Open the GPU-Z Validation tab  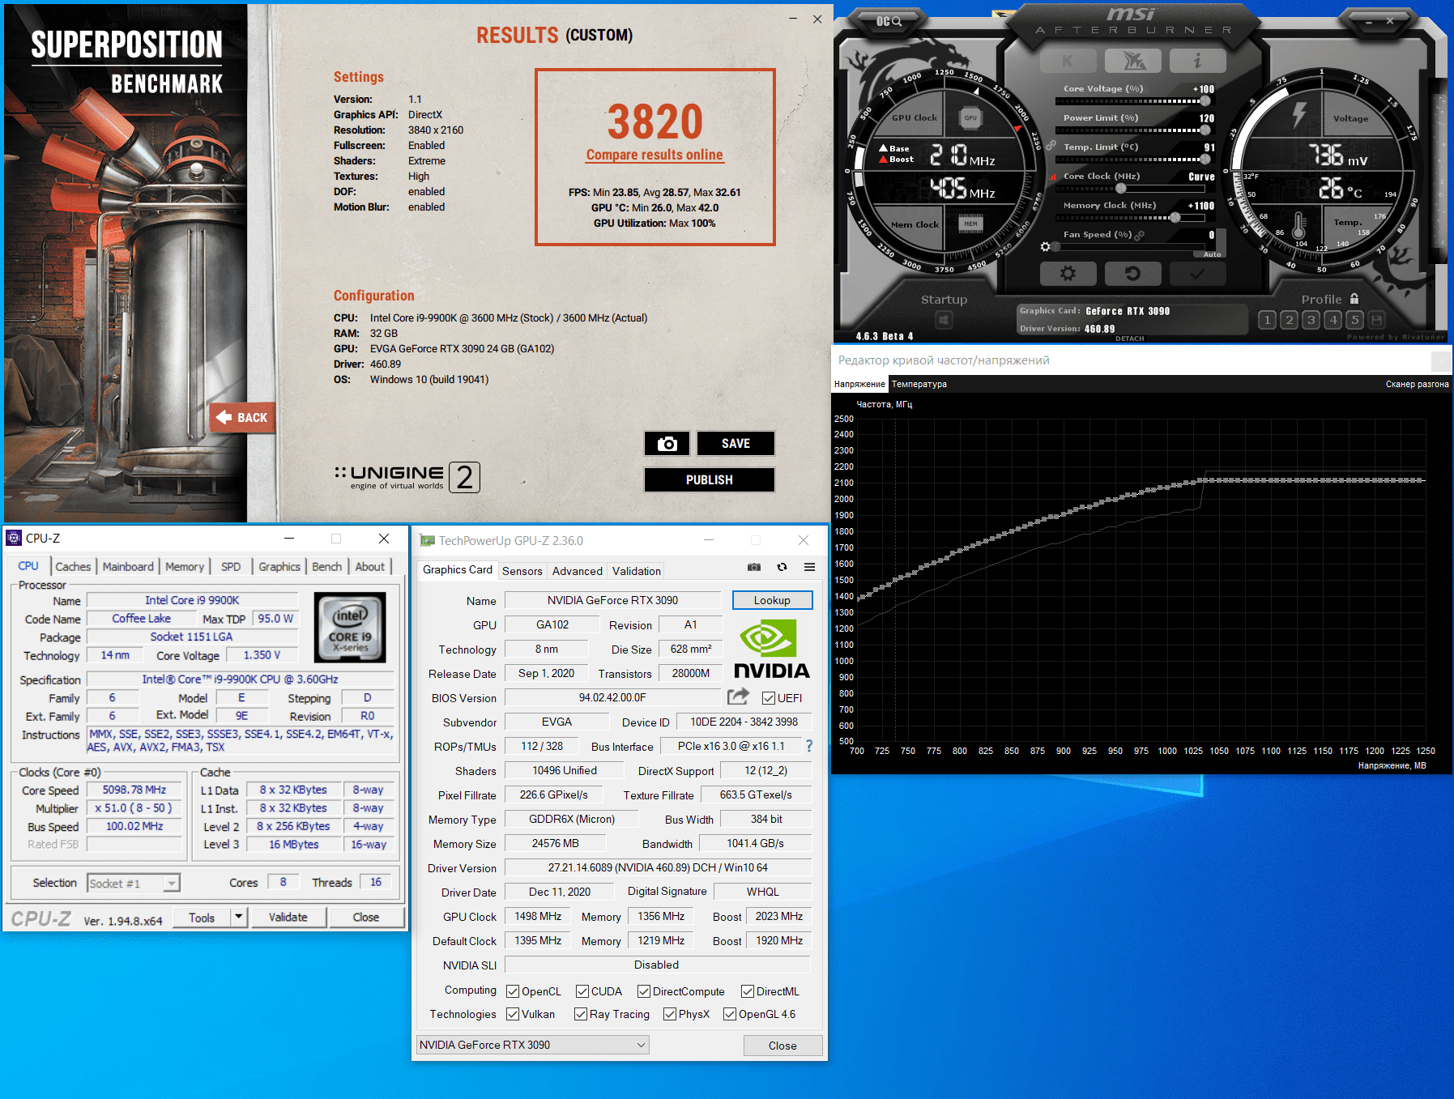[637, 571]
